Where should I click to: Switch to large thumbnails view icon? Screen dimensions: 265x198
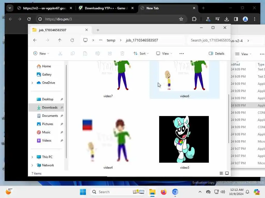(227, 173)
